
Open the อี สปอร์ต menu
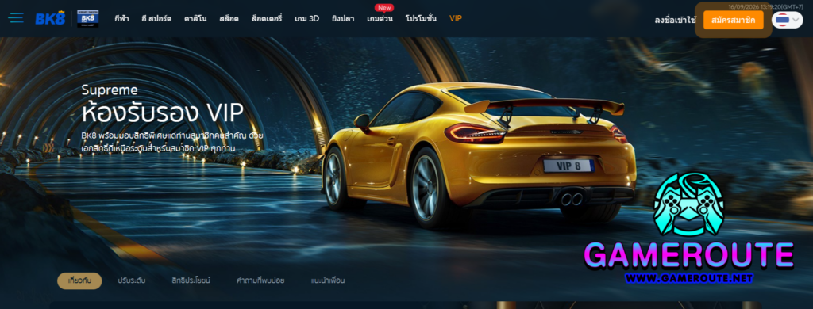coord(156,19)
